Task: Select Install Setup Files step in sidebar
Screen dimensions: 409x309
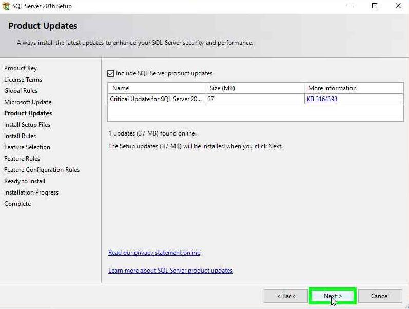Action: tap(27, 125)
